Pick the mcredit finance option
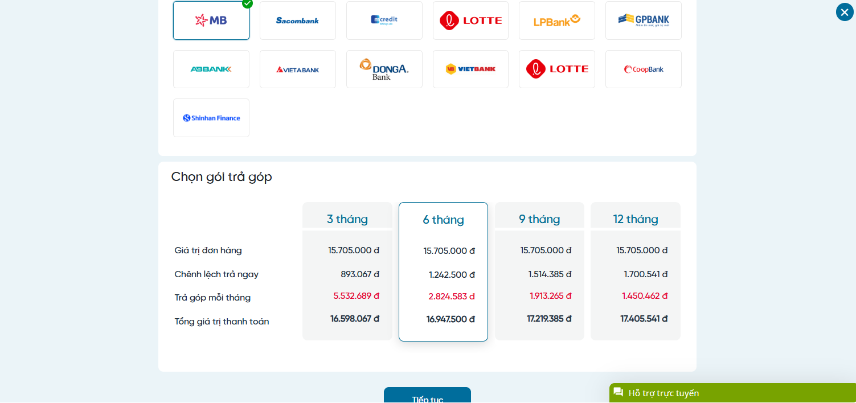 click(x=384, y=20)
